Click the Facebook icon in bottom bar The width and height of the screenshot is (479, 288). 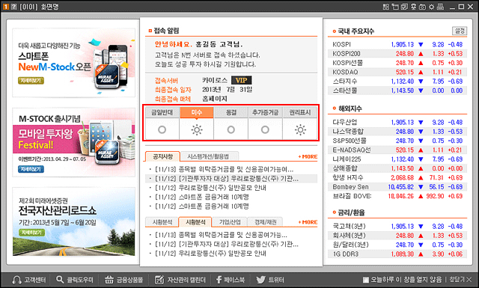point(219,280)
